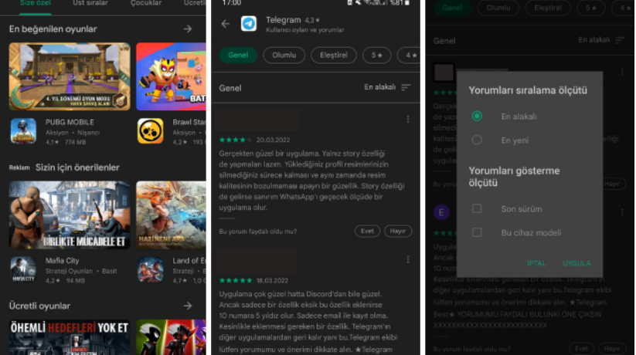Mark first review helpful with Evet
This screenshot has width=636, height=355.
tap(367, 231)
